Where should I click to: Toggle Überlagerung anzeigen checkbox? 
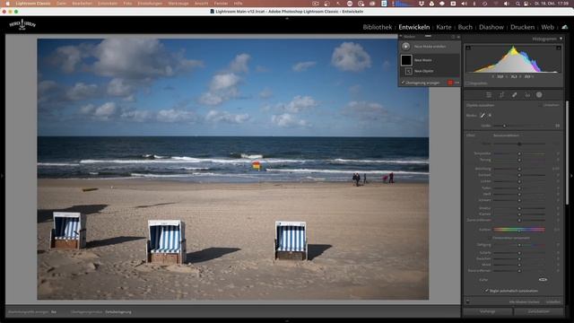tap(404, 83)
